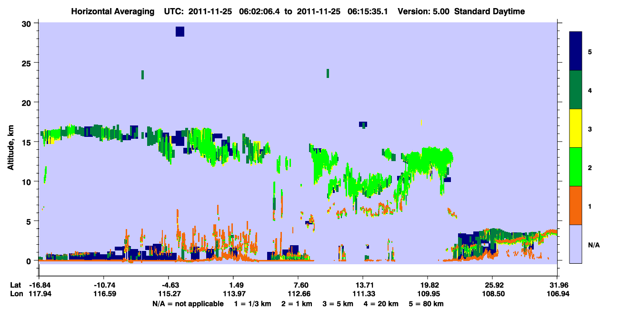Click the dark green level 4 color swatch
The image size is (619, 317).
[x=576, y=90]
